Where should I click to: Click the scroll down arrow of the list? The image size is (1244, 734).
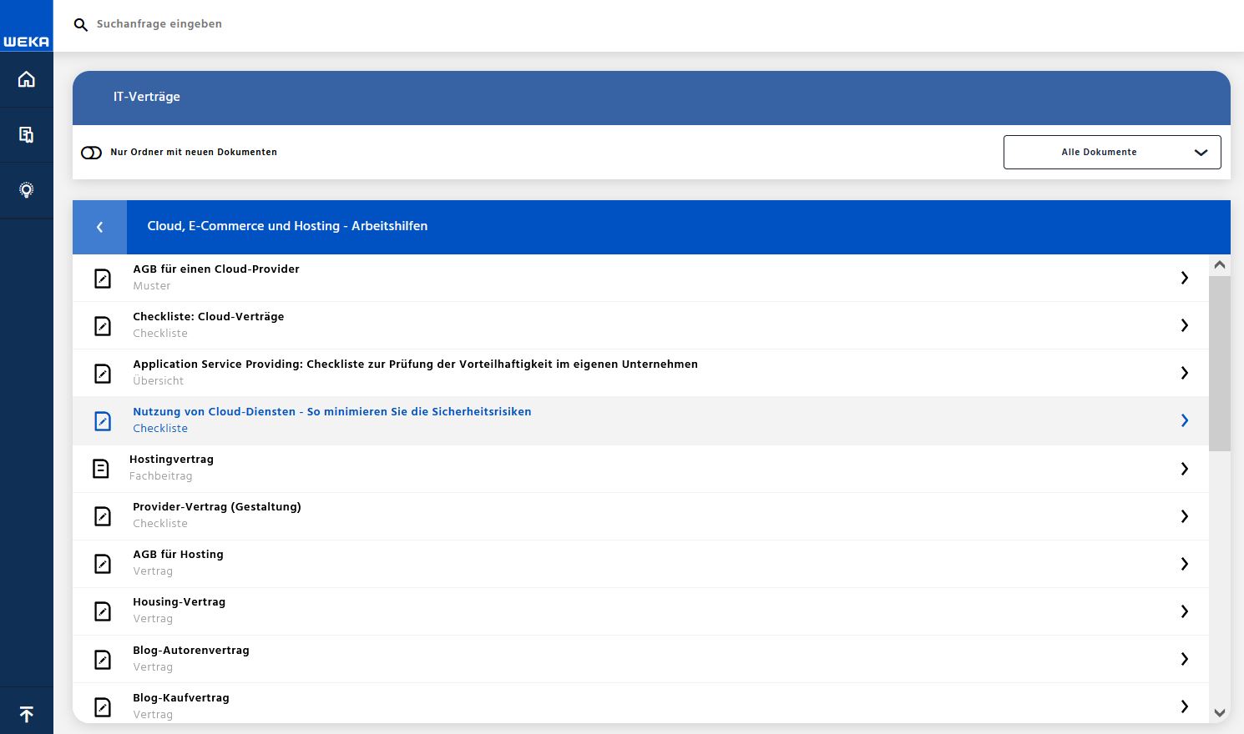pos(1219,713)
